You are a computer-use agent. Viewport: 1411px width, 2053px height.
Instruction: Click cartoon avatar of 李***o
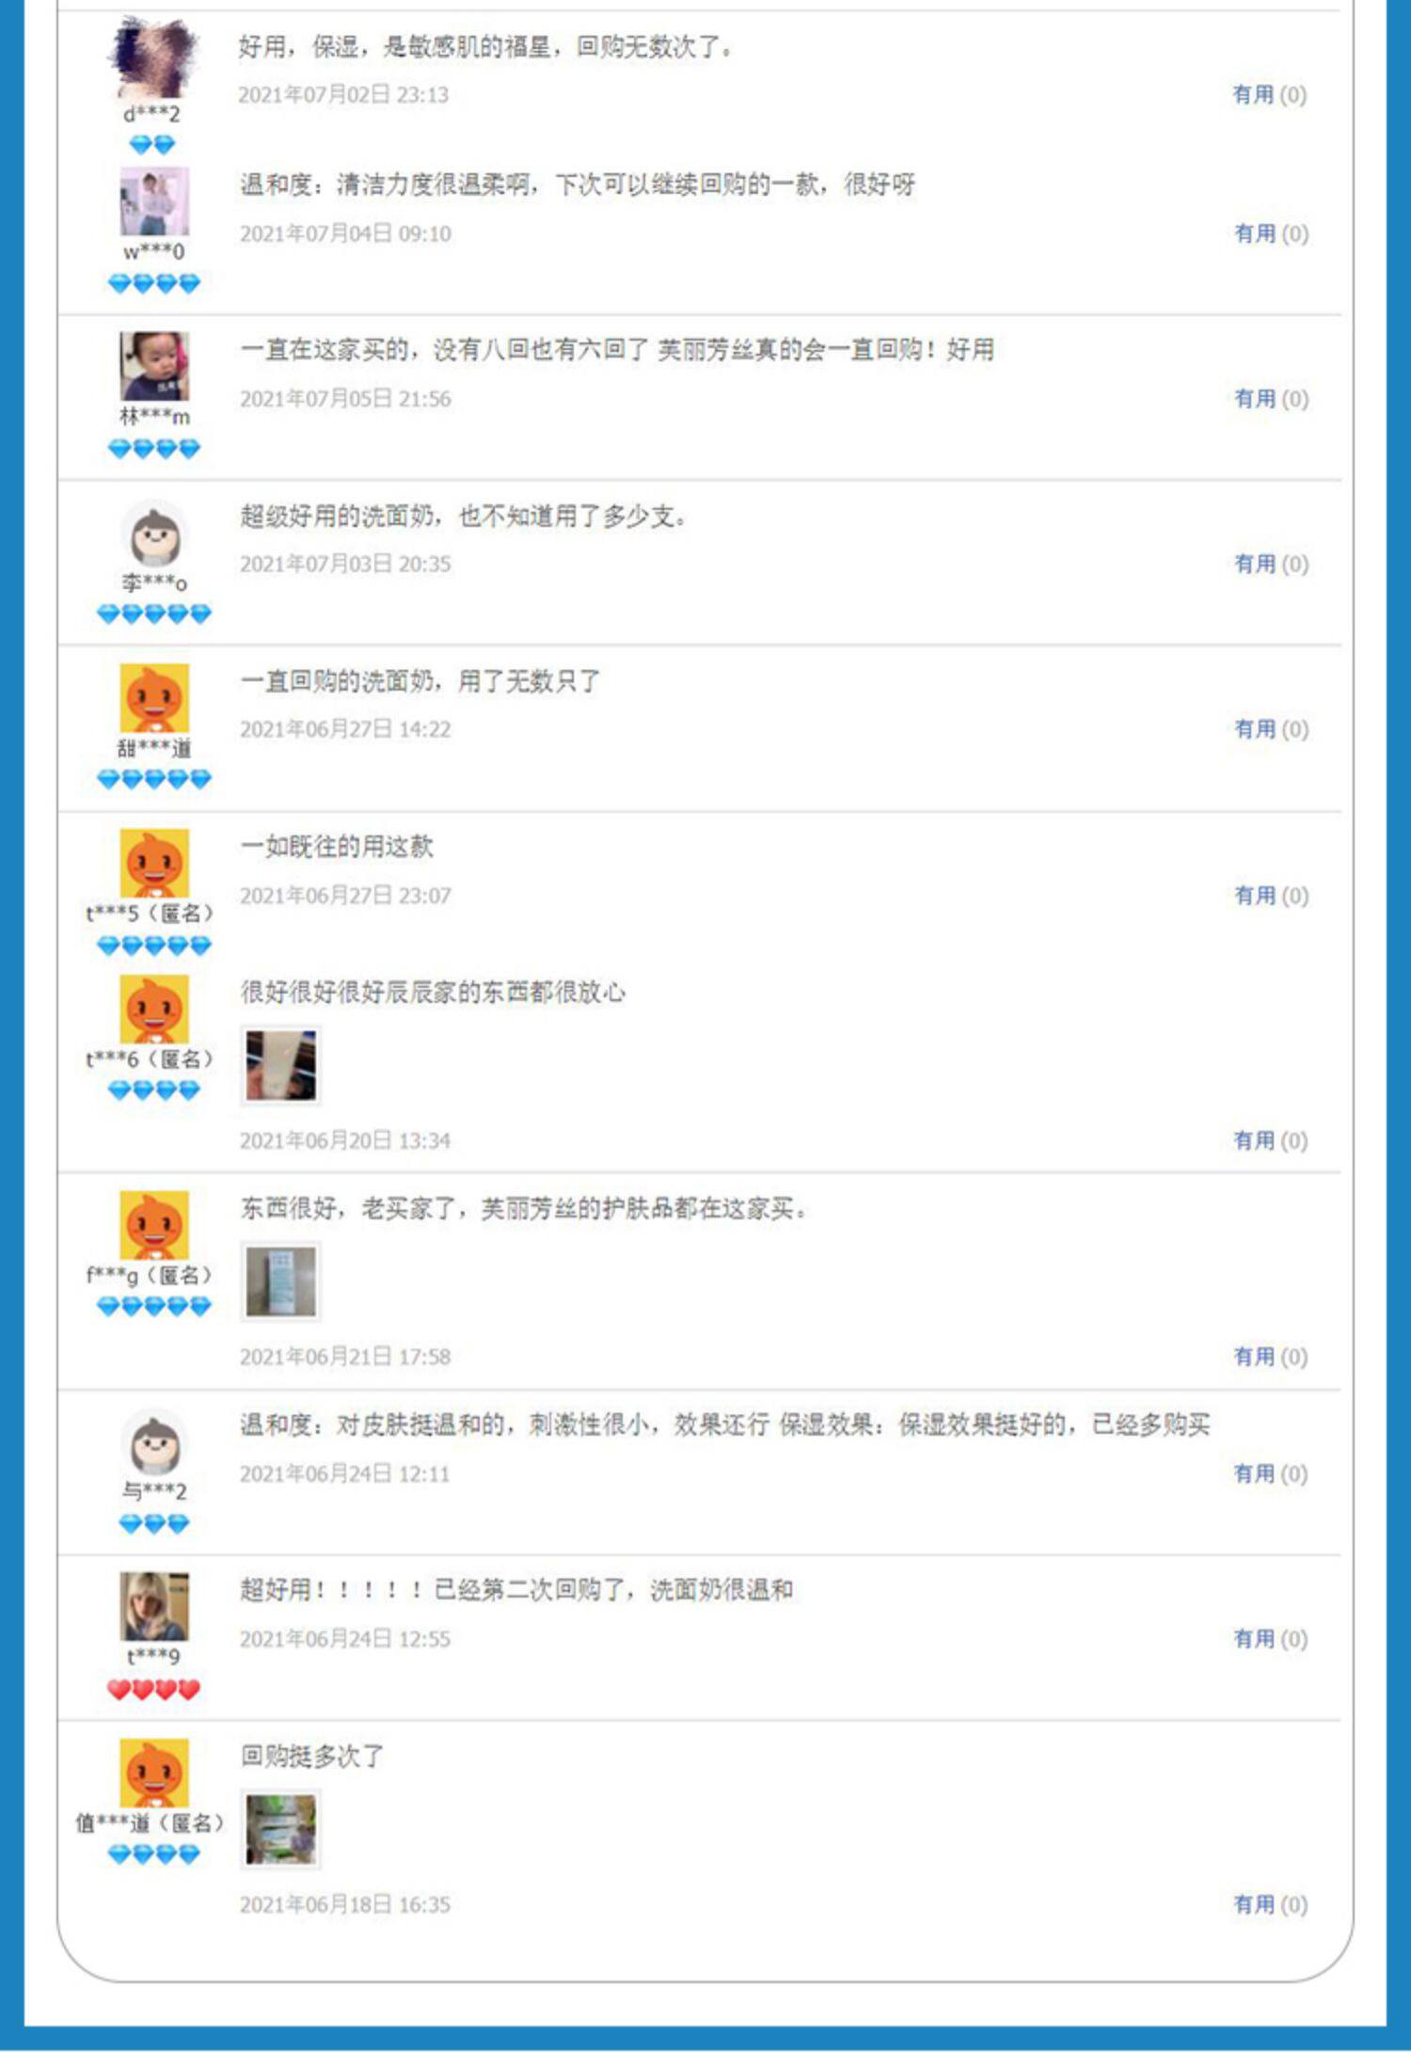154,533
